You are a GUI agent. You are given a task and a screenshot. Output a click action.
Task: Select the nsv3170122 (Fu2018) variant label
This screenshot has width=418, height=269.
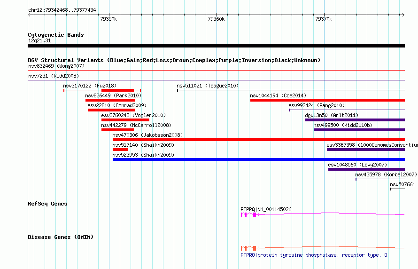(90, 86)
